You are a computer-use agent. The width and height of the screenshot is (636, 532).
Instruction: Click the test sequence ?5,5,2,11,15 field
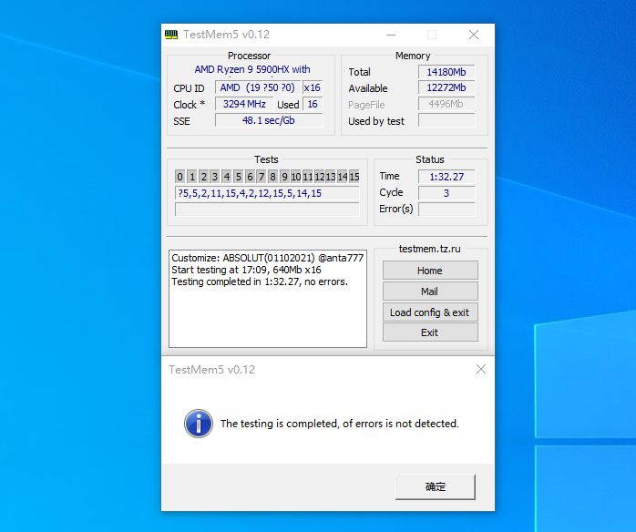267,193
